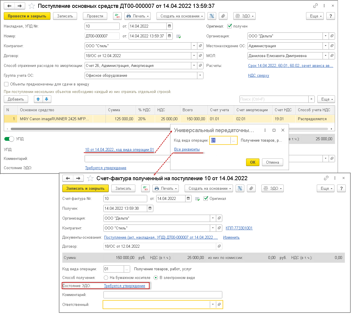This screenshot has height=314, width=353.
Task: Open Изменить link for Документы-основания
Action: [x=231, y=238]
